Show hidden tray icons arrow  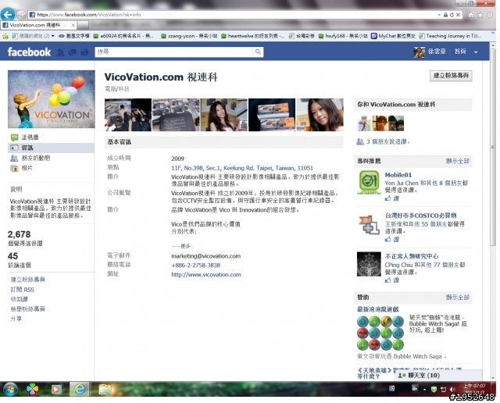pyautogui.click(x=424, y=389)
